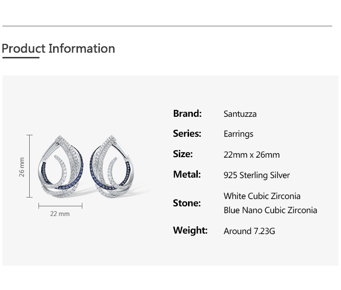Click the Size: field label
Screen dimensions: 341x290
click(183, 154)
